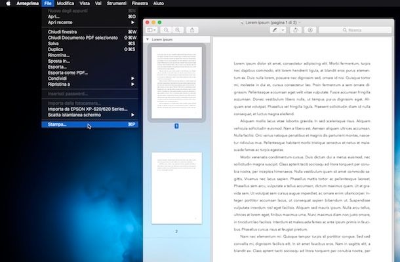The height and width of the screenshot is (262, 400).
Task: Click the zoom out magnifier icon
Action: click(x=166, y=30)
